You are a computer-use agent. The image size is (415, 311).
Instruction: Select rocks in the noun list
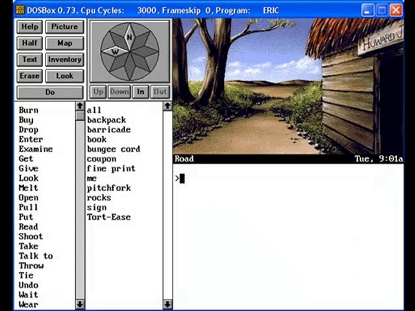point(99,197)
